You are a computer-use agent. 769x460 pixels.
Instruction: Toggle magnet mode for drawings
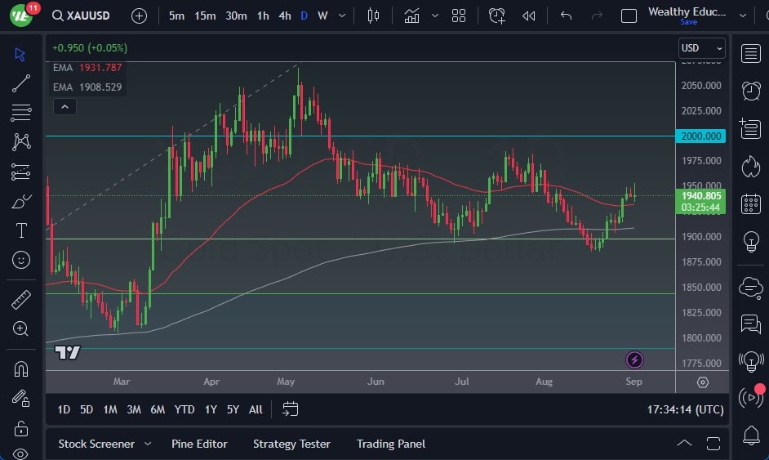click(x=21, y=368)
